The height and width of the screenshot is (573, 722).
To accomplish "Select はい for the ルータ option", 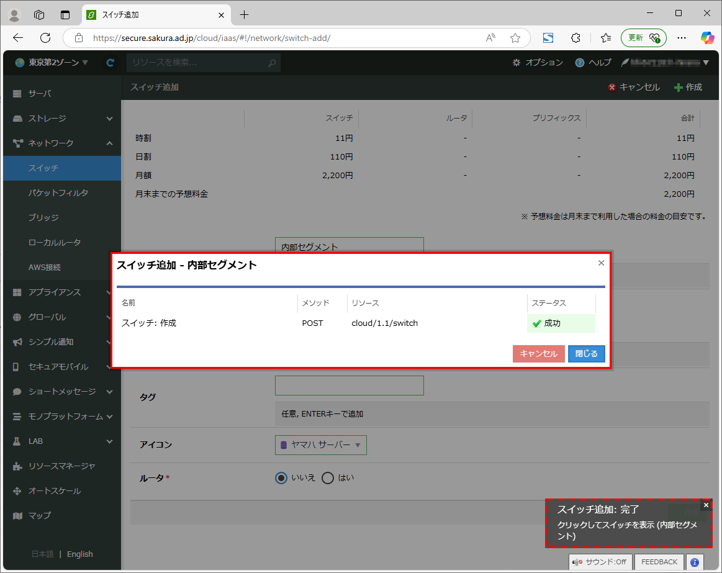I will pyautogui.click(x=328, y=478).
